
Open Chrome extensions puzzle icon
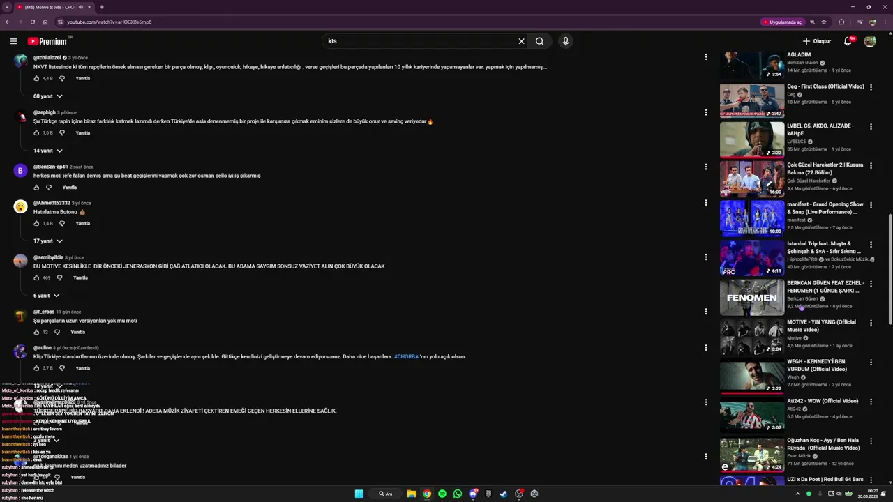tap(841, 22)
